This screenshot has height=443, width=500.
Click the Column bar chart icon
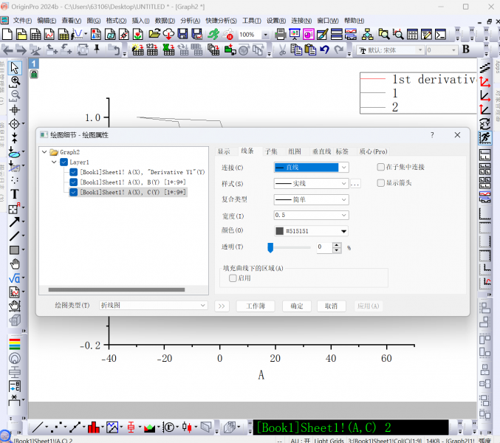pos(94,427)
